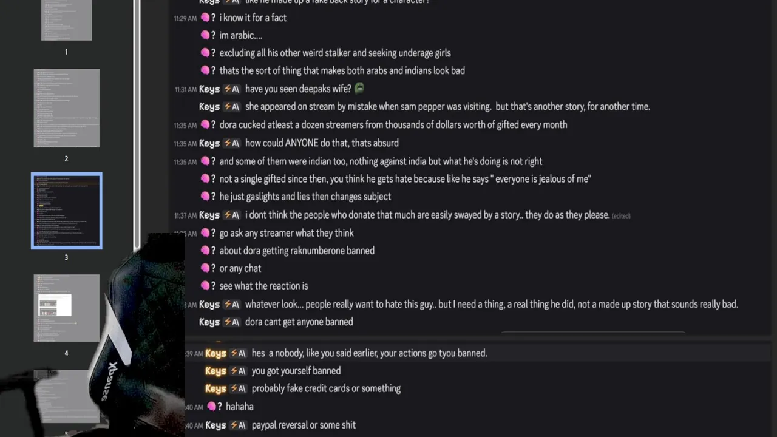
Task: Click pink avatar beside 'i know it for a fact'
Action: (205, 18)
